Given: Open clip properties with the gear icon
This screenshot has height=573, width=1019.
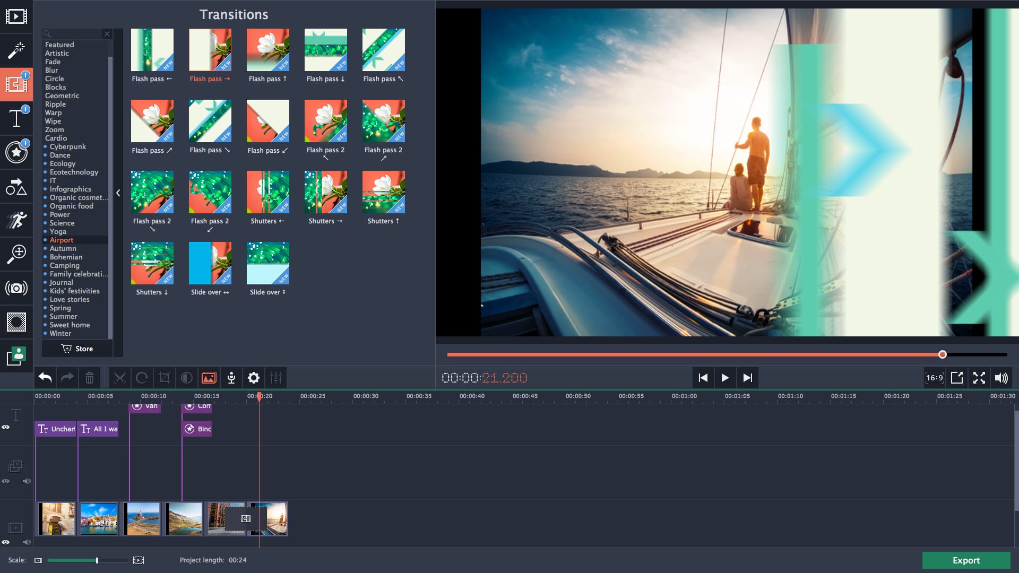Looking at the screenshot, I should 254,378.
